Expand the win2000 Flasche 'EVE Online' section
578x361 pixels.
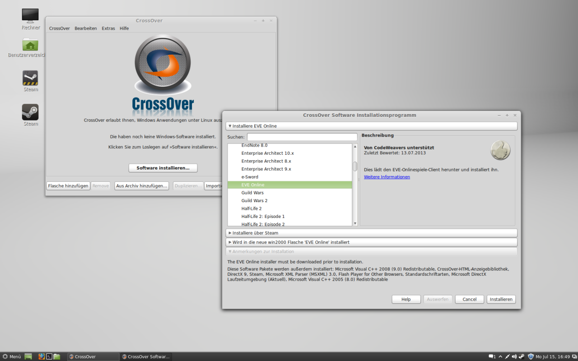pos(371,242)
